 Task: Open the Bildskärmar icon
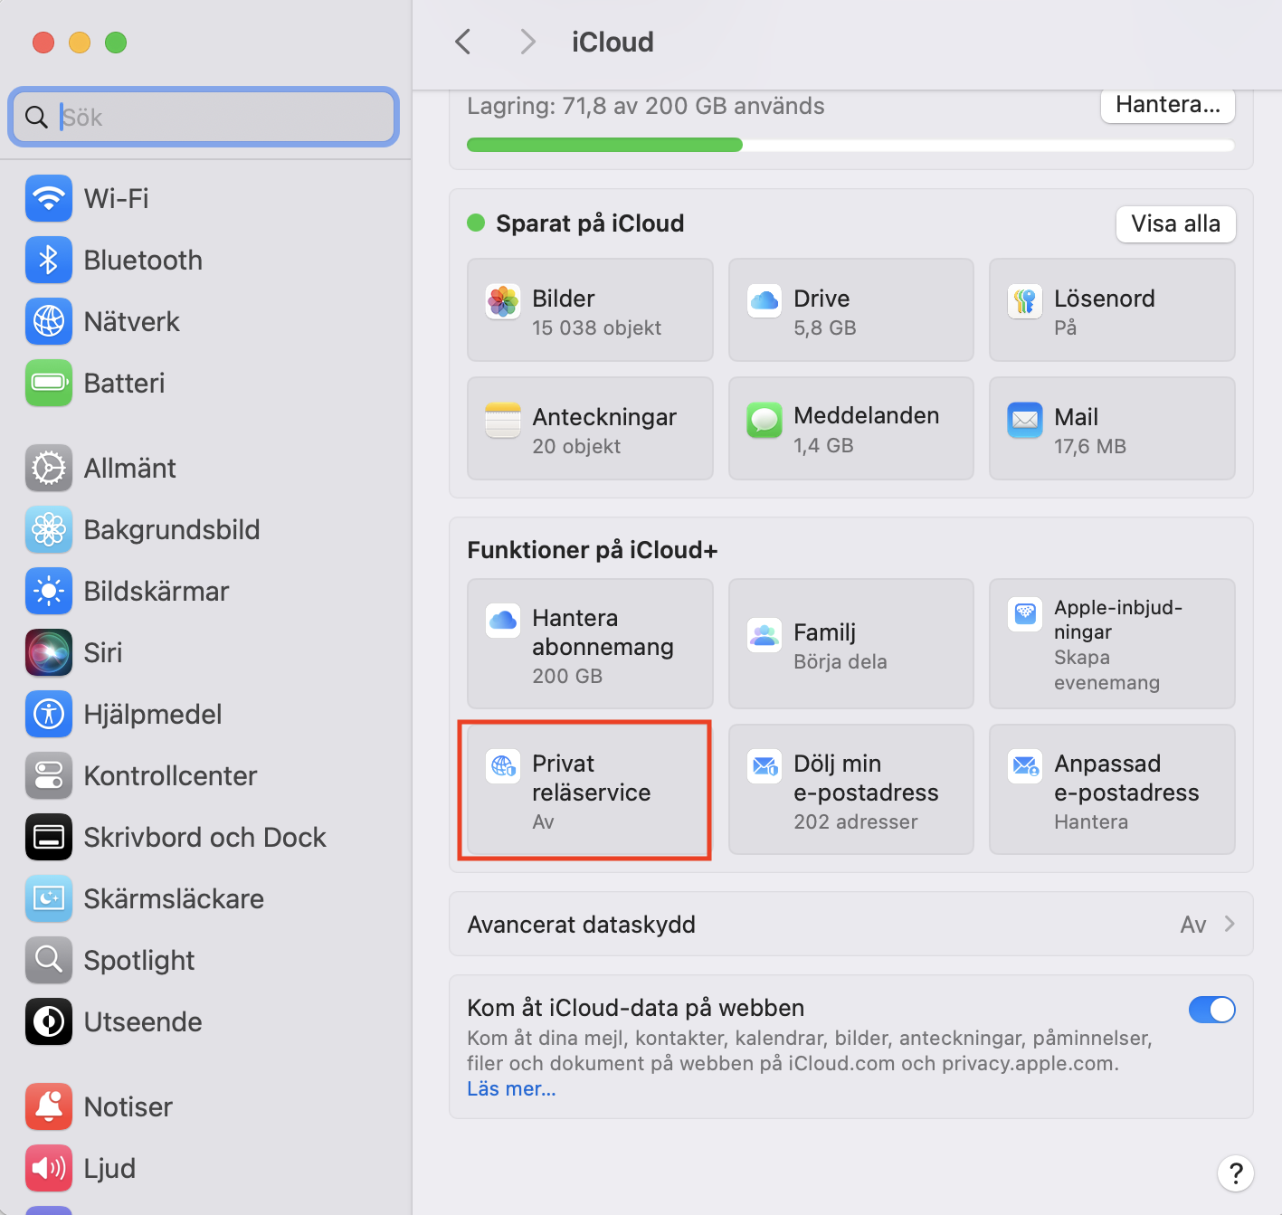[x=49, y=591]
